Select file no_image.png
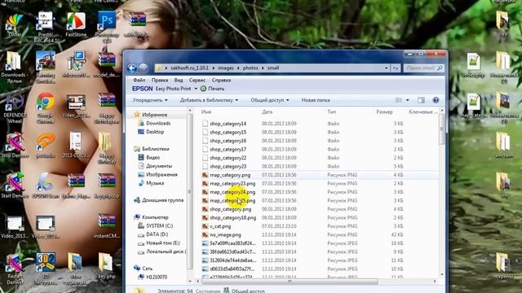522x293 pixels. tap(225, 235)
